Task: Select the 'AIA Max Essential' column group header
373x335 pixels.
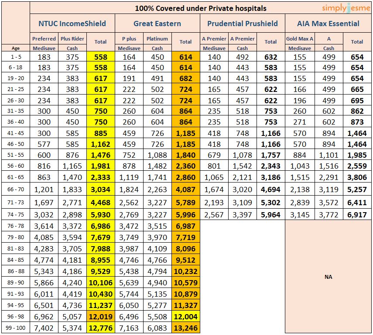Action: 328,24
